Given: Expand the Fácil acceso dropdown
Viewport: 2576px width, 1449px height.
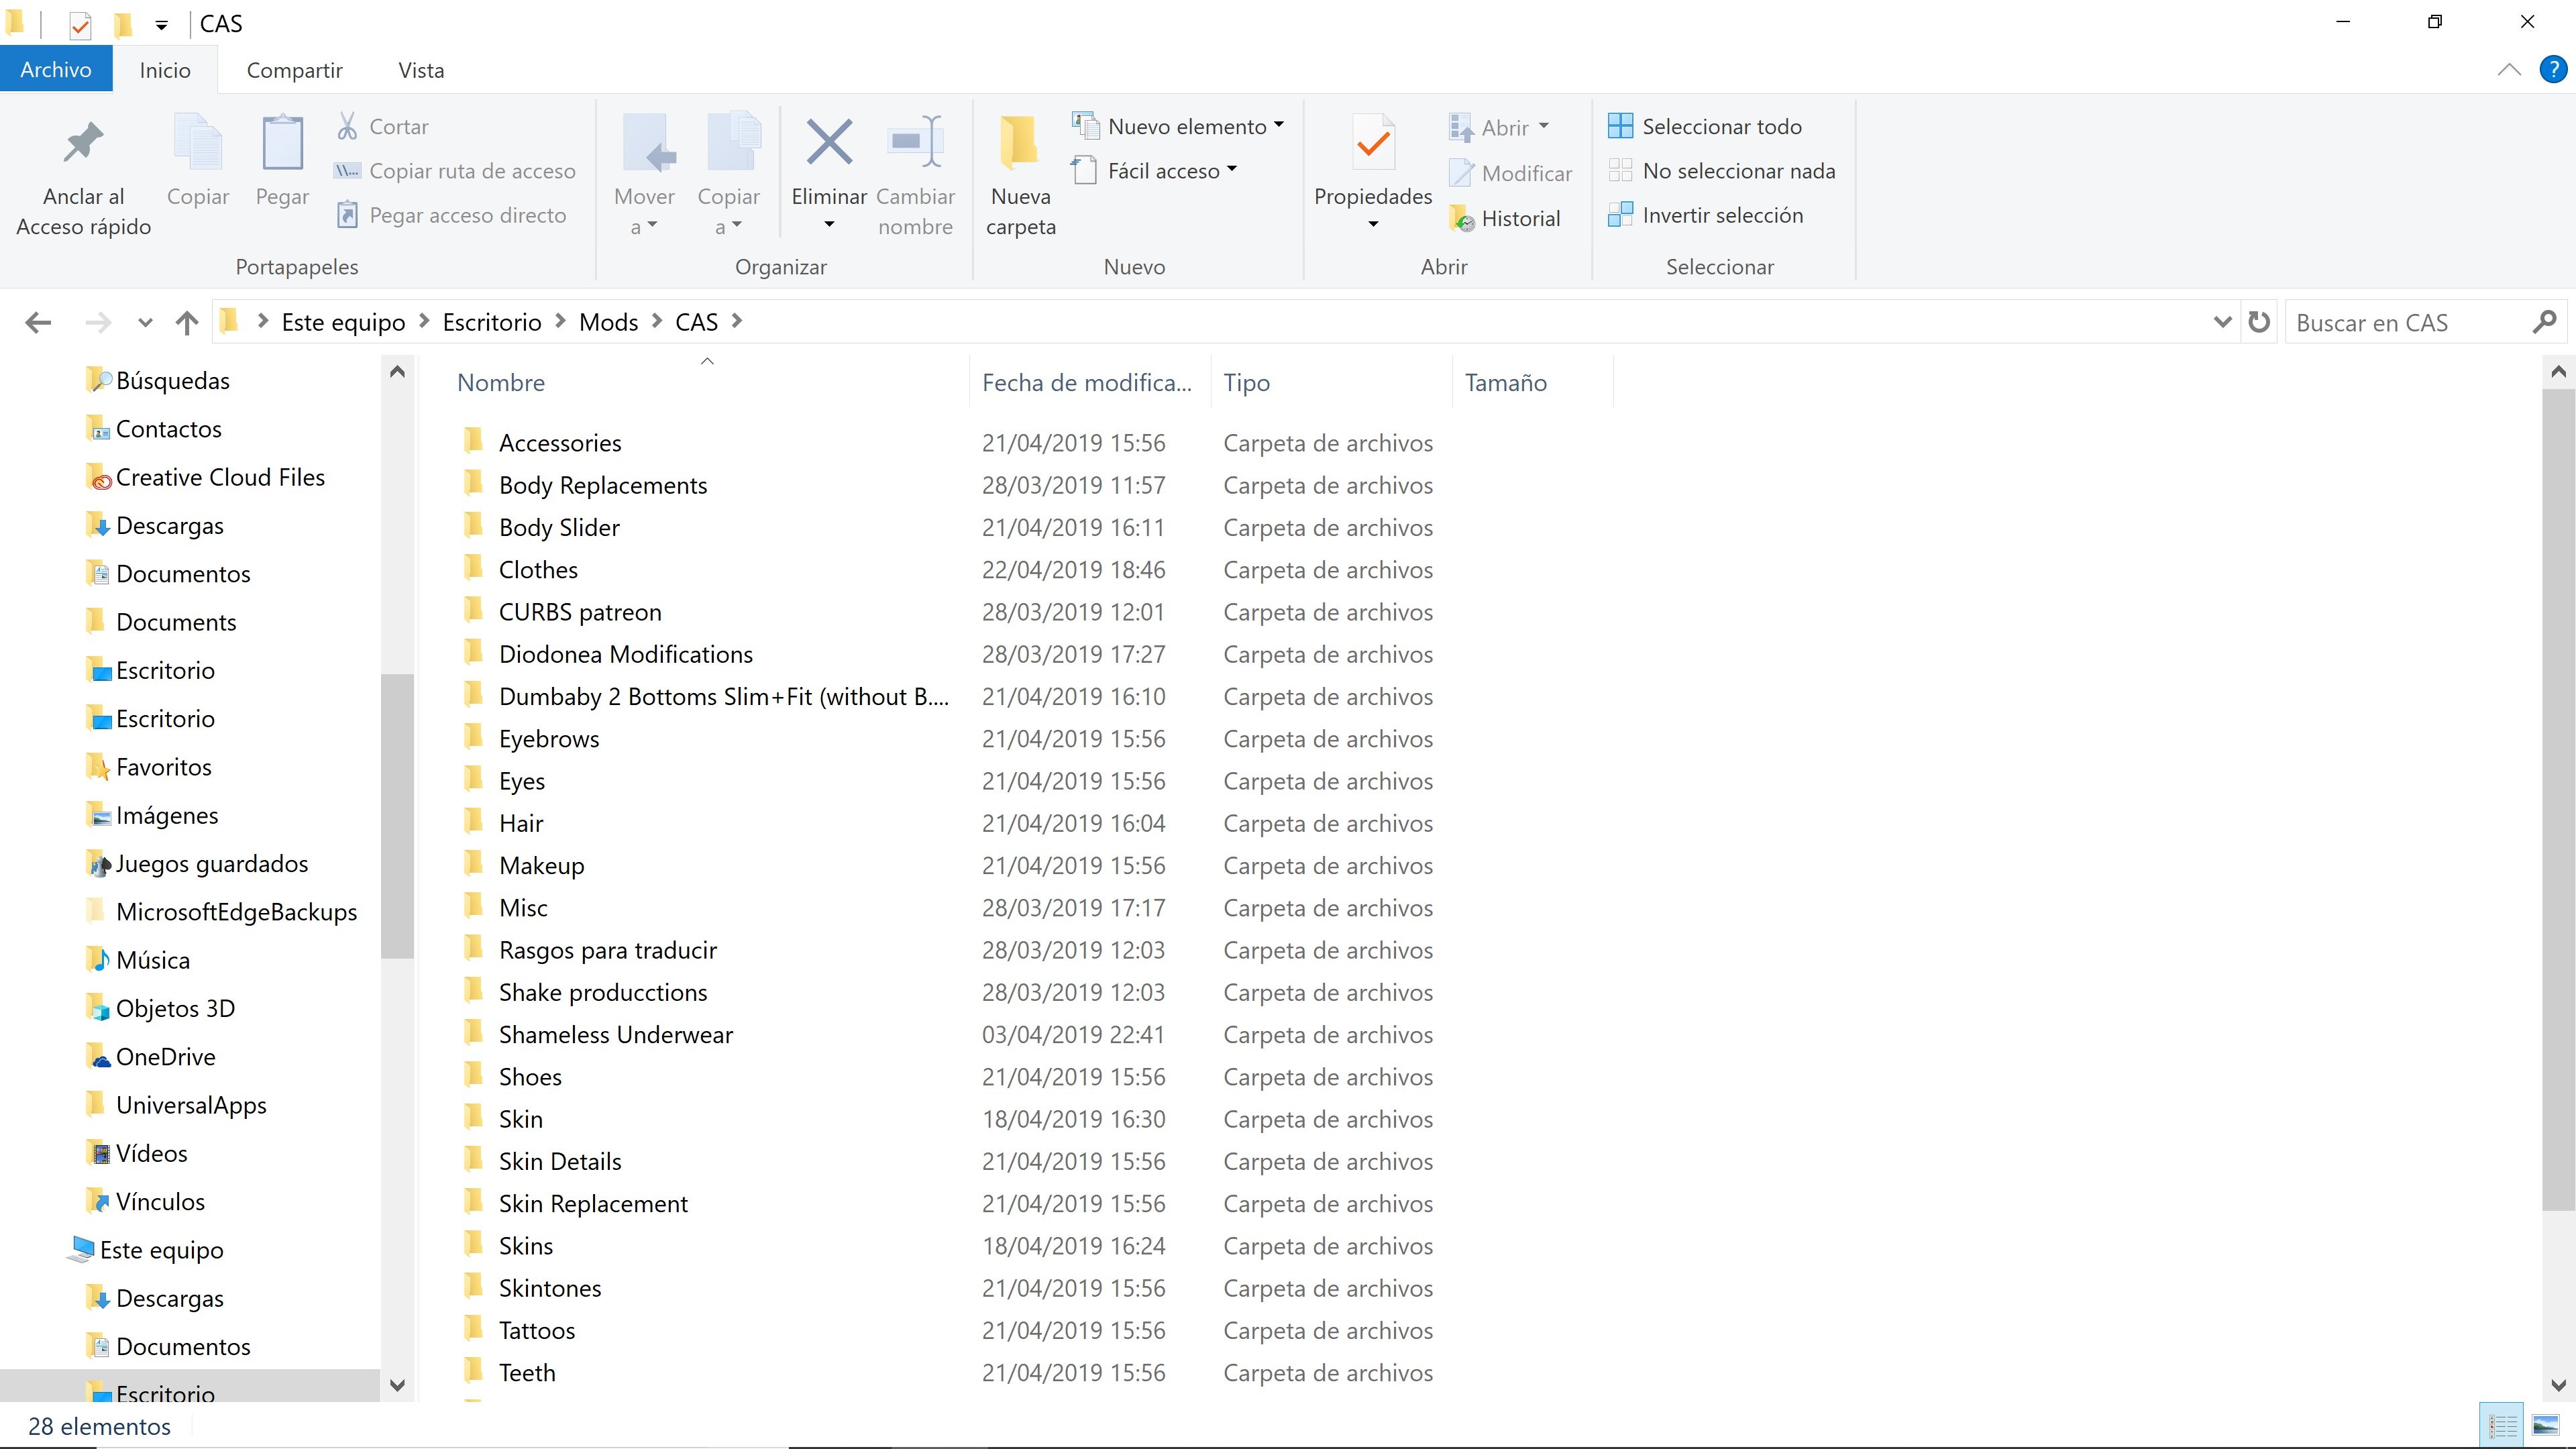Looking at the screenshot, I should 1155,171.
